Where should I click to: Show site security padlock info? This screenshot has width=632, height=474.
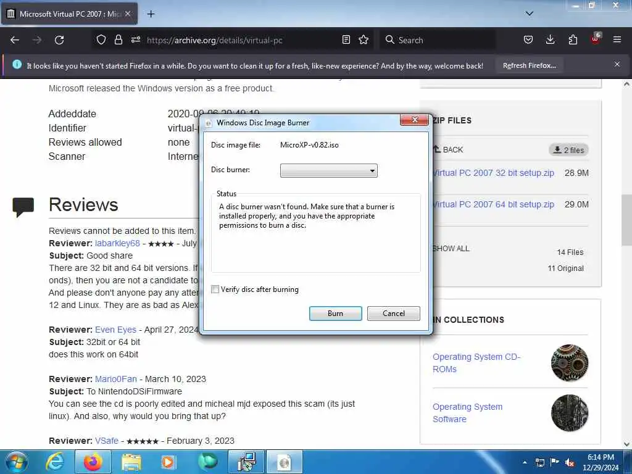[118, 39]
